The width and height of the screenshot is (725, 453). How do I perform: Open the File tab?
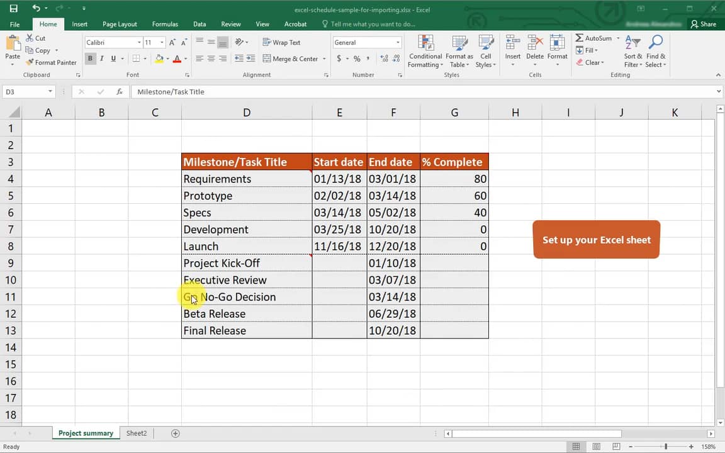(15, 24)
